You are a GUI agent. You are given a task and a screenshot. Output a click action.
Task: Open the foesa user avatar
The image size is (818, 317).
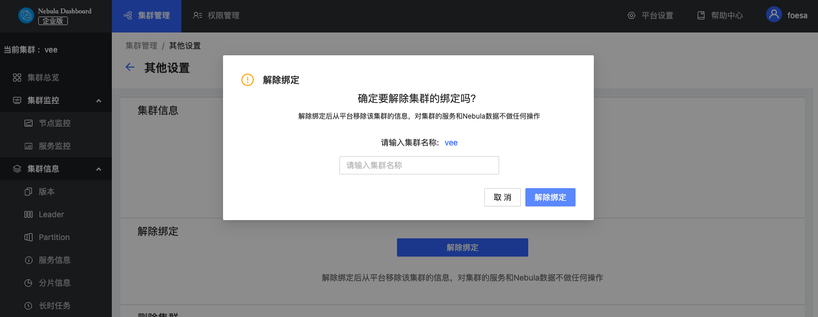[774, 15]
